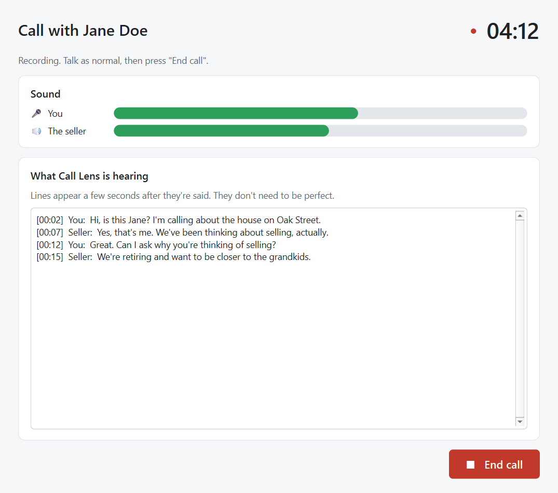Click the What Call Lens is hearing heading

coord(89,176)
